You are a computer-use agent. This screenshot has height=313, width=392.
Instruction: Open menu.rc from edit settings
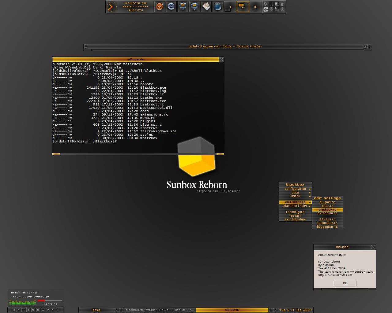click(327, 206)
